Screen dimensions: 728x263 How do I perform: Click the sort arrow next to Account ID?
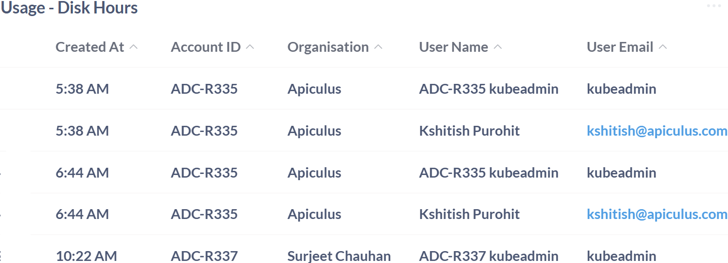coord(250,47)
